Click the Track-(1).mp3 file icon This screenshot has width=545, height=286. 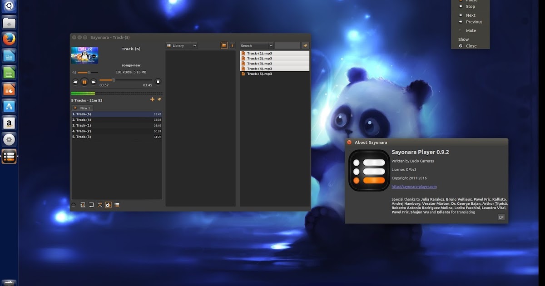(x=243, y=53)
